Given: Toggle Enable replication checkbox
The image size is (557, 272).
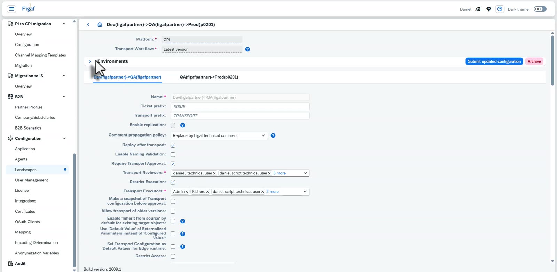Looking at the screenshot, I should tap(173, 125).
